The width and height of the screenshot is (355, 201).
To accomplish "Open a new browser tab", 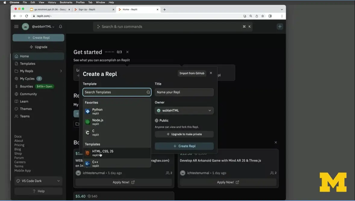I will tap(165, 10).
